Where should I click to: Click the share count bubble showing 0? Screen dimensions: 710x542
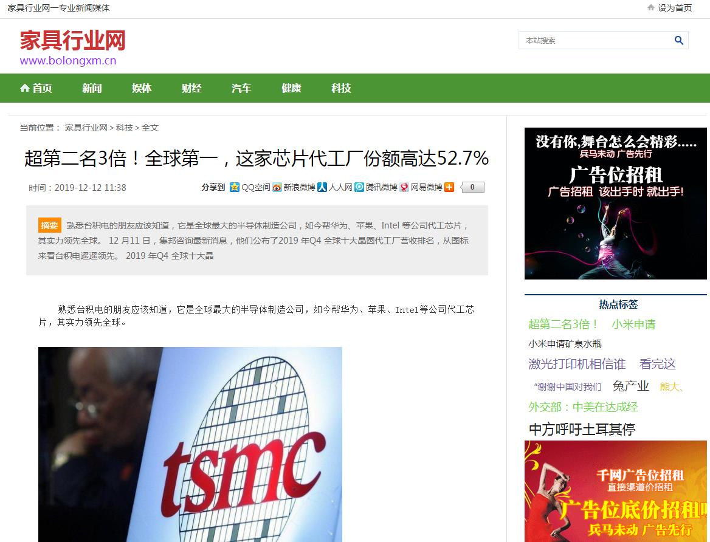pyautogui.click(x=472, y=187)
